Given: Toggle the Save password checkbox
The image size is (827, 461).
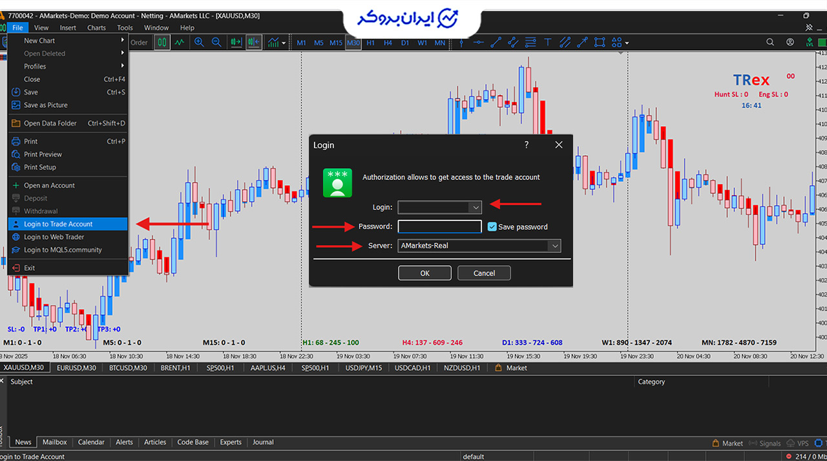Looking at the screenshot, I should point(492,227).
